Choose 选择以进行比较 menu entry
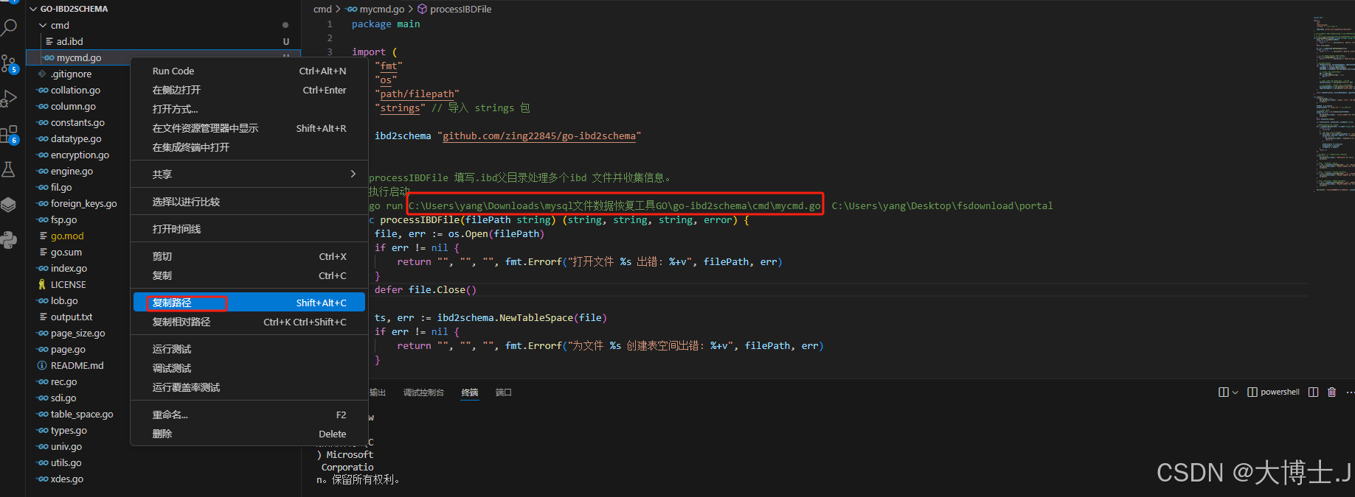The height and width of the screenshot is (497, 1355). [249, 202]
